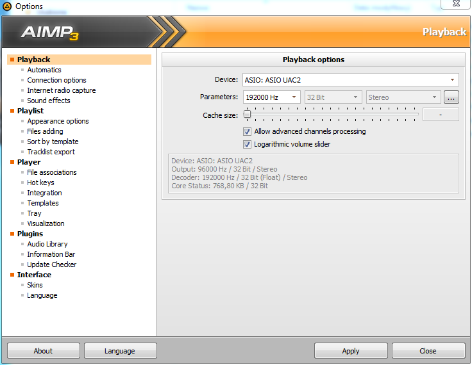
Task: Open Visualization settings page
Action: (46, 223)
